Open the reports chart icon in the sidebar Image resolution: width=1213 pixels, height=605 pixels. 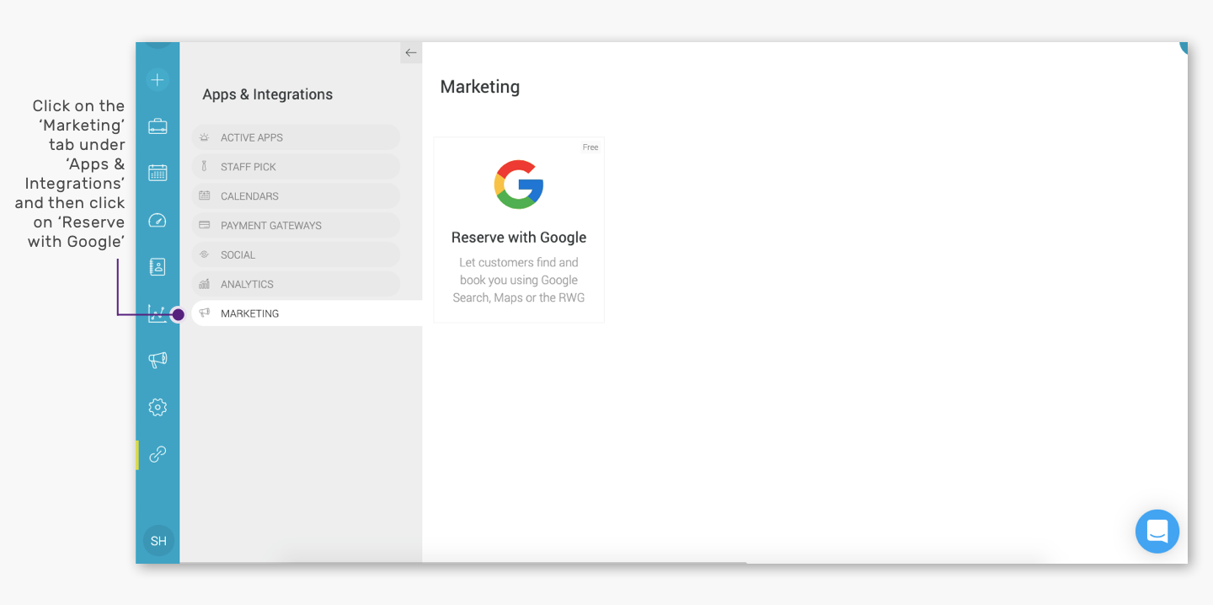click(x=157, y=313)
